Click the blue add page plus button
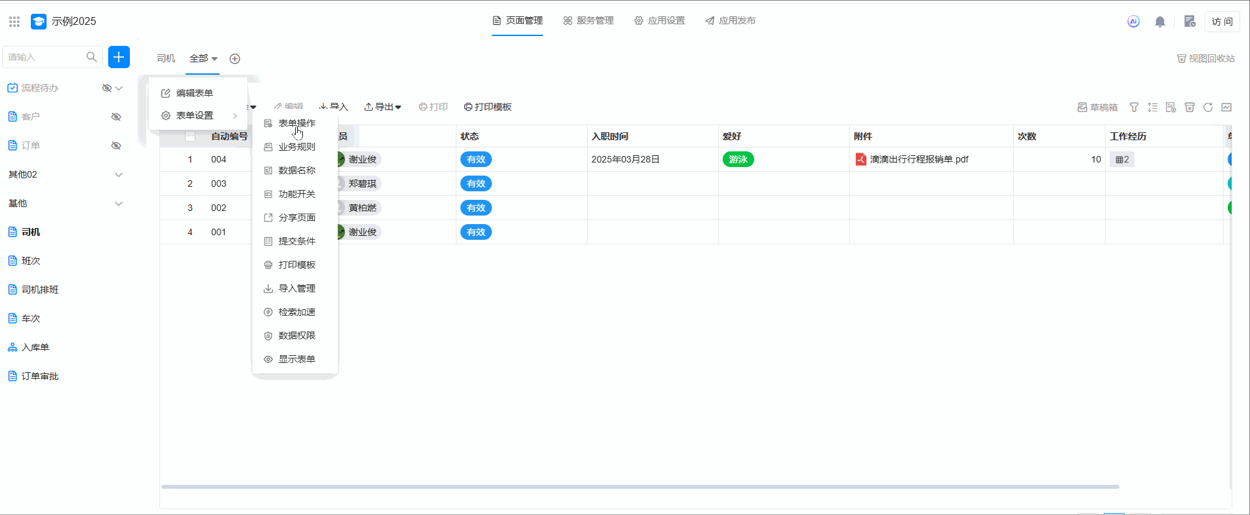 point(119,57)
